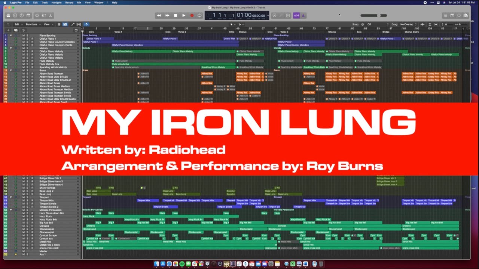The width and height of the screenshot is (479, 269).
Task: Open the View dropdown in Tracks area
Action: pyautogui.click(x=48, y=24)
